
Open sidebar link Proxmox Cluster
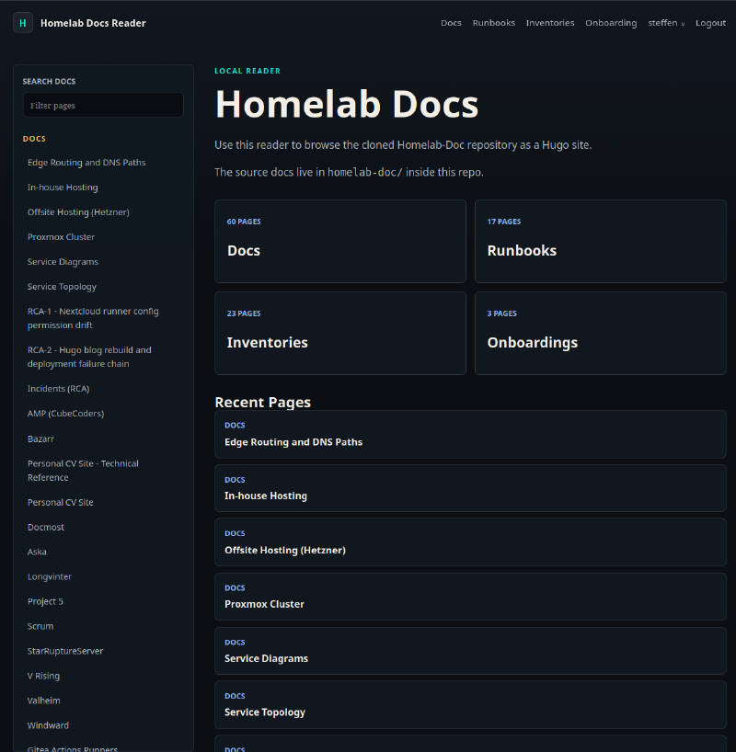tap(61, 237)
